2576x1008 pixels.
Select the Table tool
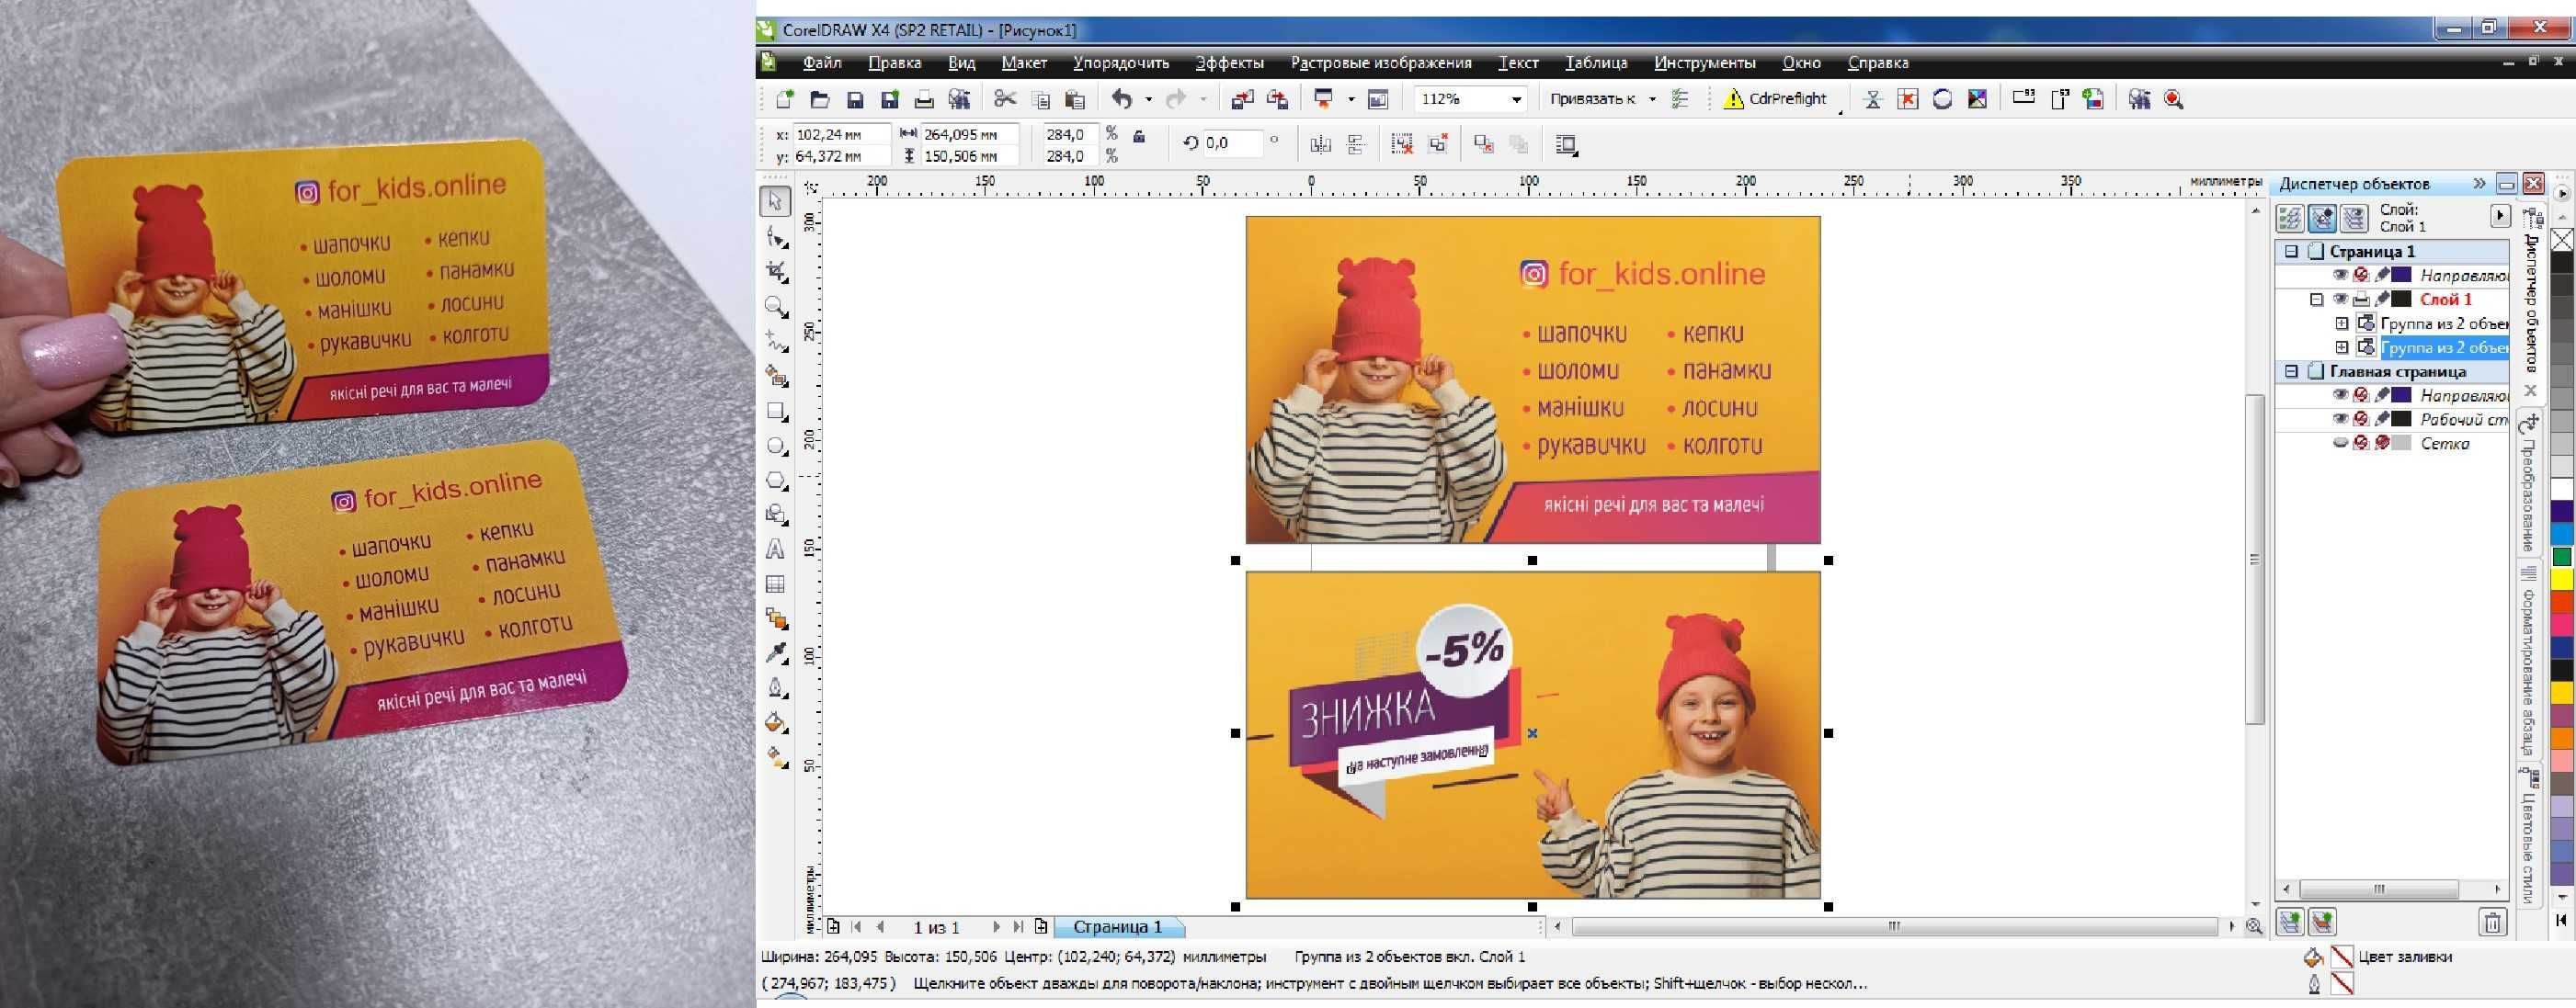[775, 584]
